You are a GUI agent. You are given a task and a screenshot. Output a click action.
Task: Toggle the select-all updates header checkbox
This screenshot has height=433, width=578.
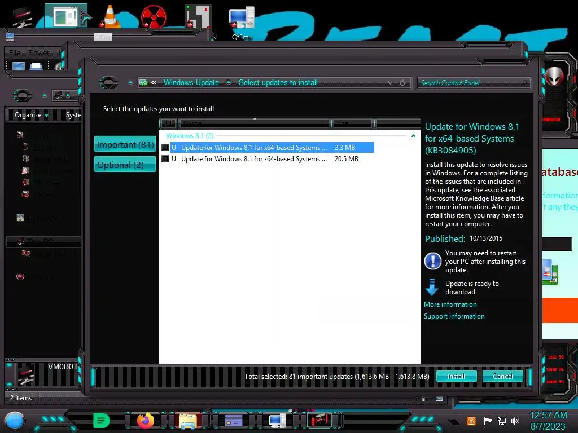[168, 123]
